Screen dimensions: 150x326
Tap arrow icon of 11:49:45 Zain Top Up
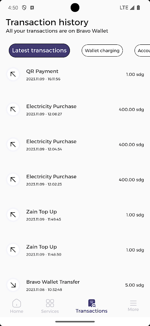(x=13, y=215)
